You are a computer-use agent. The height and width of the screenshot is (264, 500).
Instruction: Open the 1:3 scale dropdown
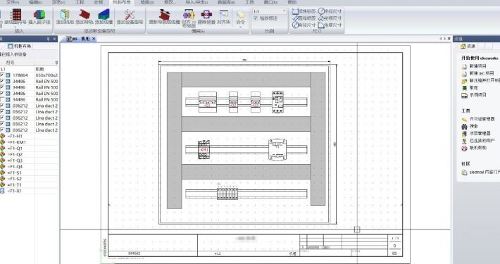click(270, 11)
